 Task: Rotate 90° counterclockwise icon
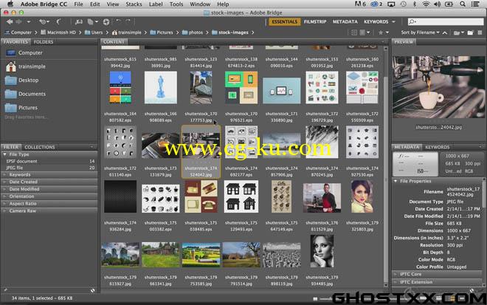pos(119,21)
